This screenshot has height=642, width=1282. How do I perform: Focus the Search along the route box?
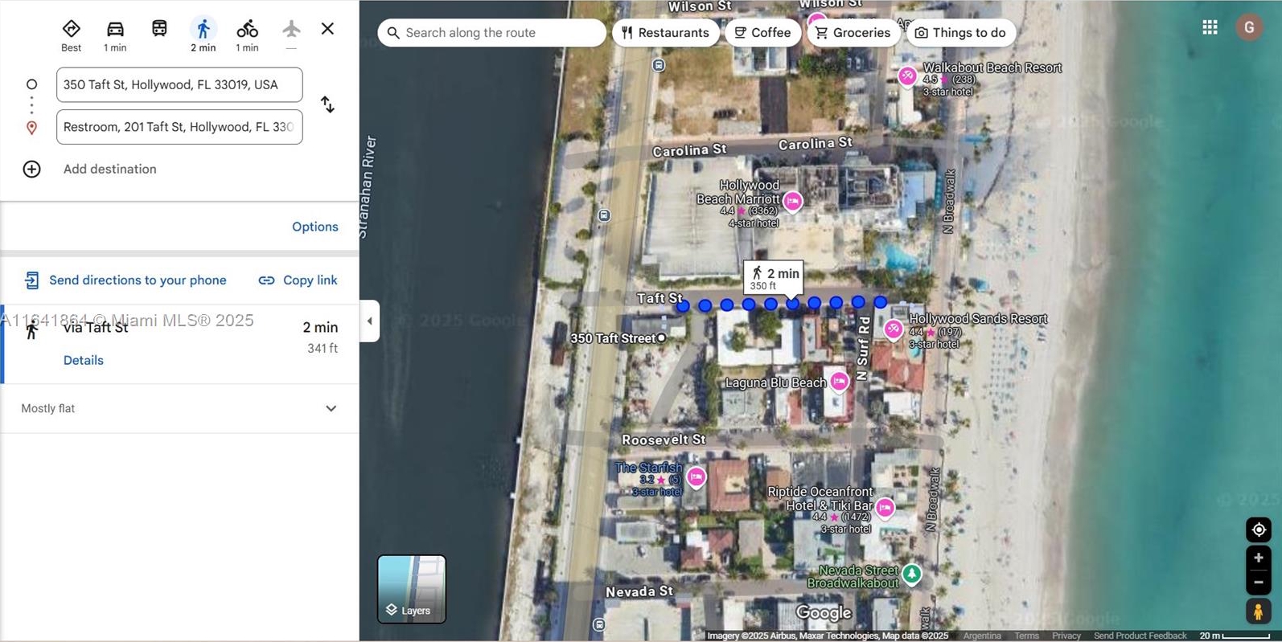(x=491, y=33)
